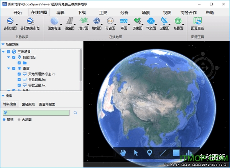Select the 地质图 geology map icon
230x168 pixels.
pyautogui.click(x=97, y=21)
